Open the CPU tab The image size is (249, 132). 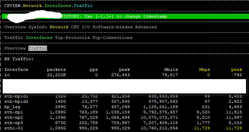coord(75,27)
